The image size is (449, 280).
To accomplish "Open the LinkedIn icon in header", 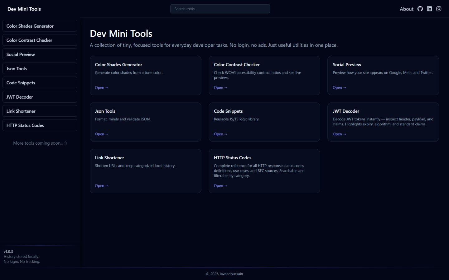I will [x=429, y=9].
